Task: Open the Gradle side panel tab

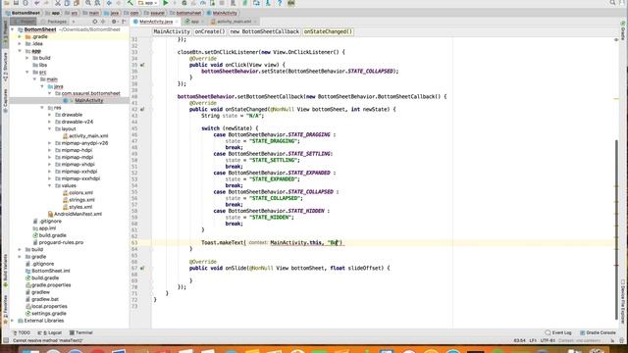Action: pyautogui.click(x=623, y=31)
